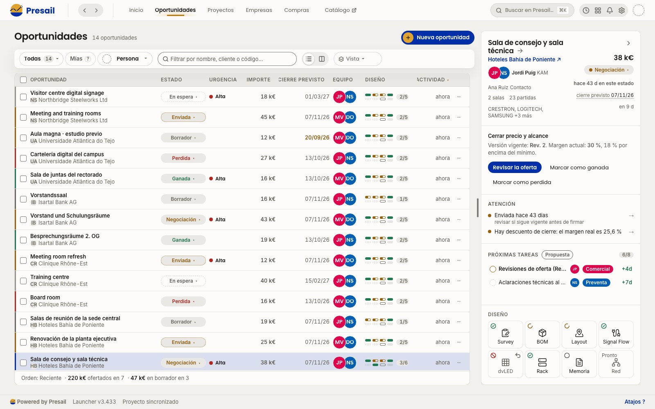The image size is (655, 409).
Task: Open the Rack design tile
Action: [x=542, y=364]
